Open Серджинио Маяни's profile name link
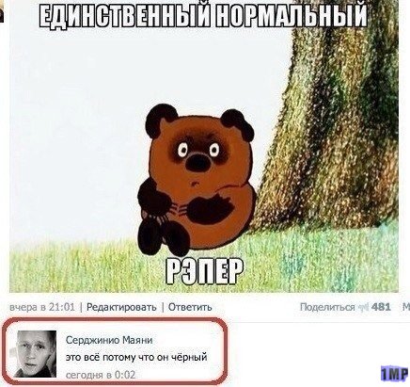This screenshot has width=410, height=387. tap(109, 340)
